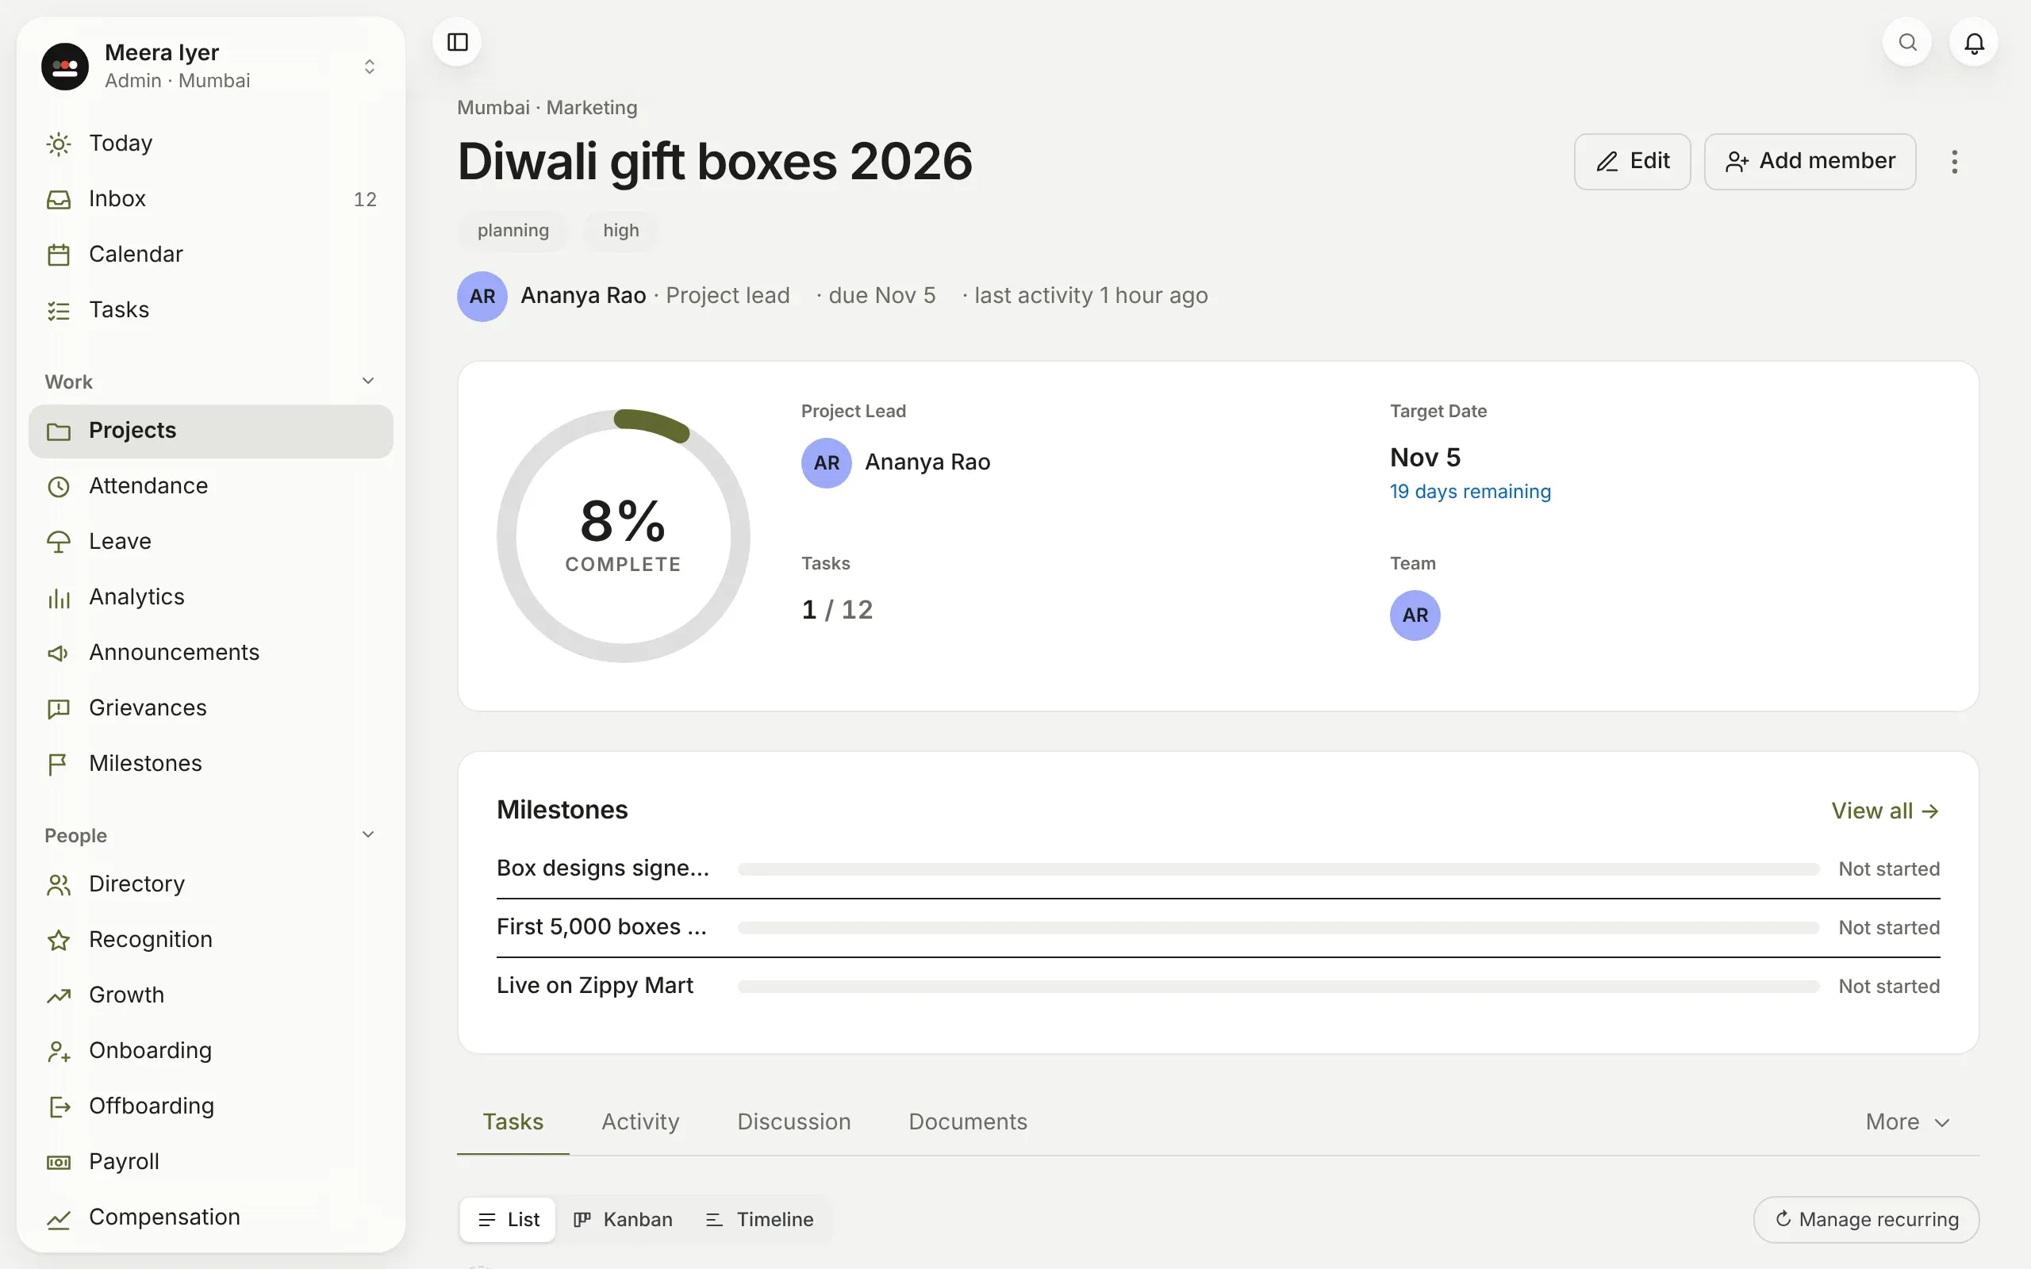
Task: Collapse the Work section
Action: (x=367, y=381)
